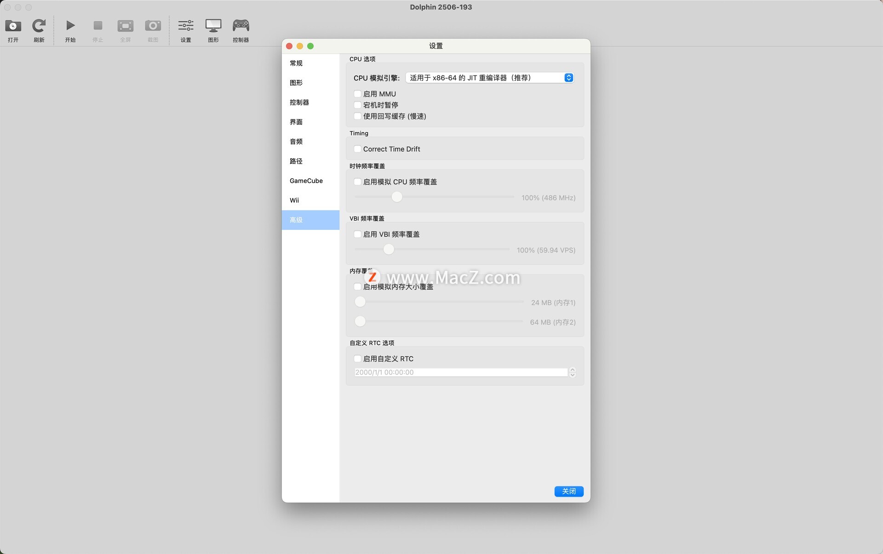Viewport: 883px width, 554px height.
Task: Close the 设置 dialog with red button
Action: pos(289,46)
